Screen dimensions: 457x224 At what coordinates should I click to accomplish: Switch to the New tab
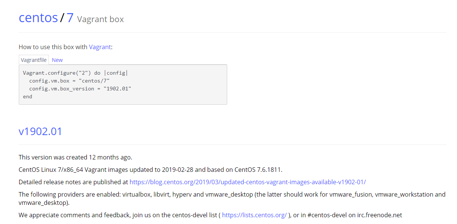click(x=57, y=60)
